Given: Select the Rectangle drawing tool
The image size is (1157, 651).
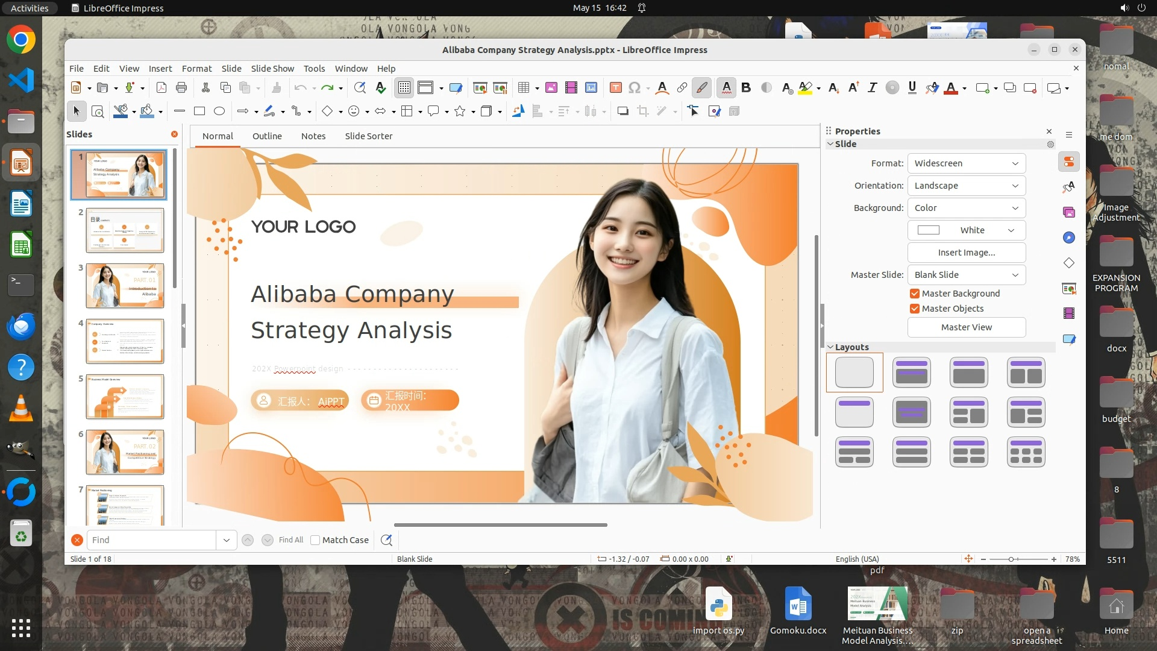Looking at the screenshot, I should (x=199, y=111).
